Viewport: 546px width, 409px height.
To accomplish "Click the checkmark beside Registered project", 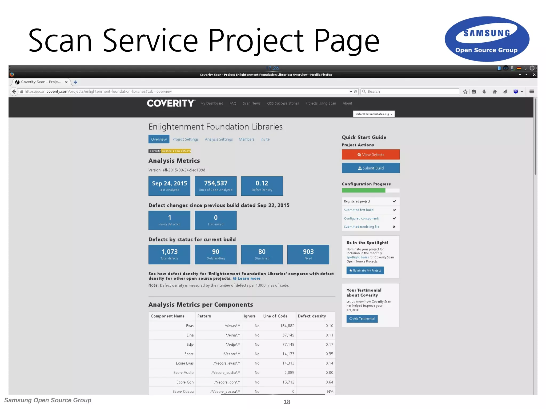I will 394,202.
